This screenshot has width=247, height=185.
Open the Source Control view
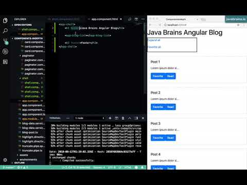tap(5, 41)
